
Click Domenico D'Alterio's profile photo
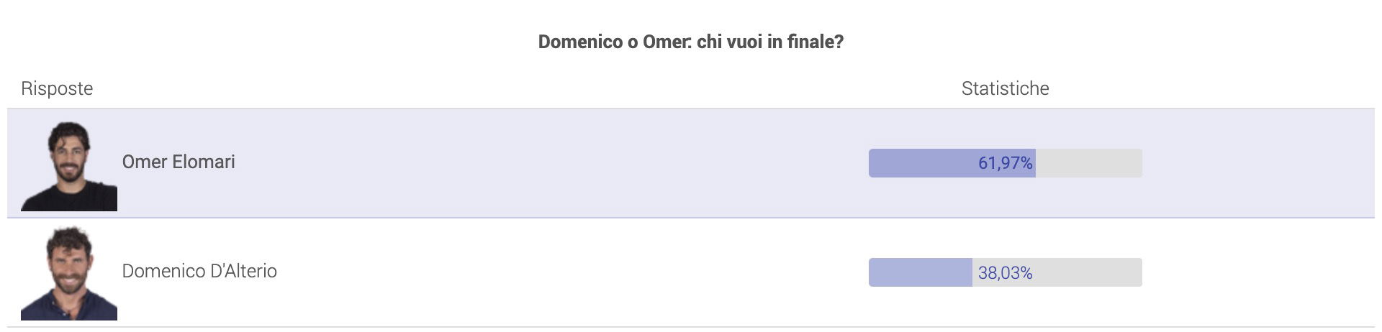point(69,274)
